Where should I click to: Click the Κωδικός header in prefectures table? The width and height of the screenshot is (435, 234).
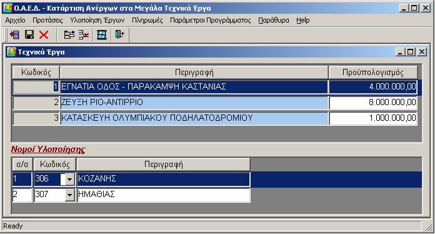click(54, 165)
